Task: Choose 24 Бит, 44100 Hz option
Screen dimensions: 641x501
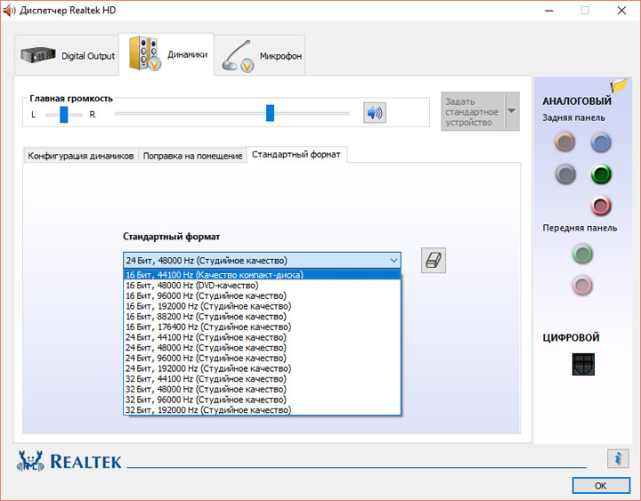Action: 262,337
